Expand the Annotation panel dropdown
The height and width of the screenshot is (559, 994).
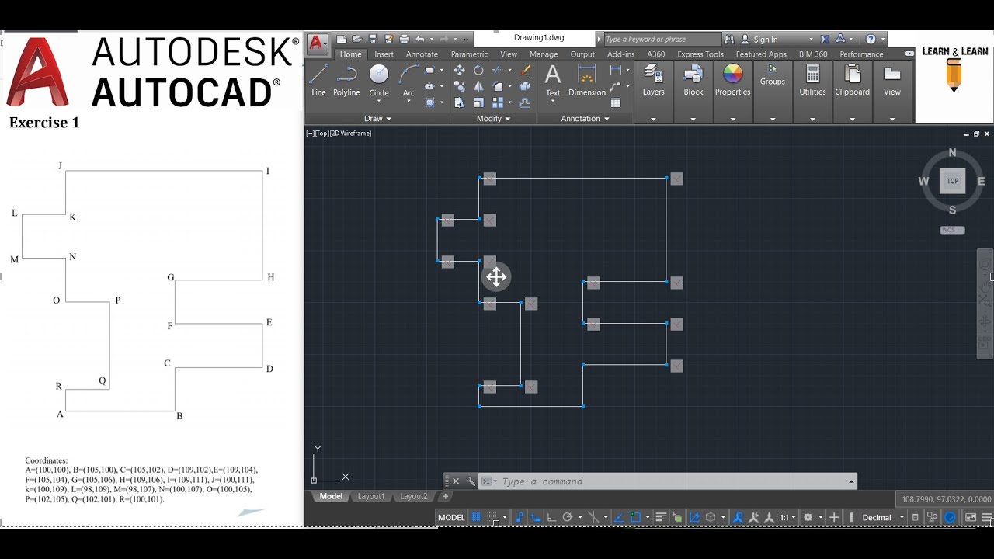click(585, 119)
